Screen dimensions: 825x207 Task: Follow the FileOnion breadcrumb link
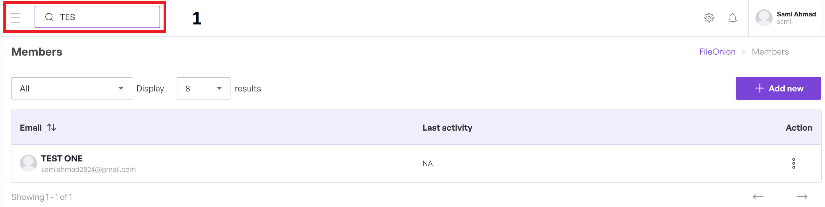pyautogui.click(x=717, y=52)
